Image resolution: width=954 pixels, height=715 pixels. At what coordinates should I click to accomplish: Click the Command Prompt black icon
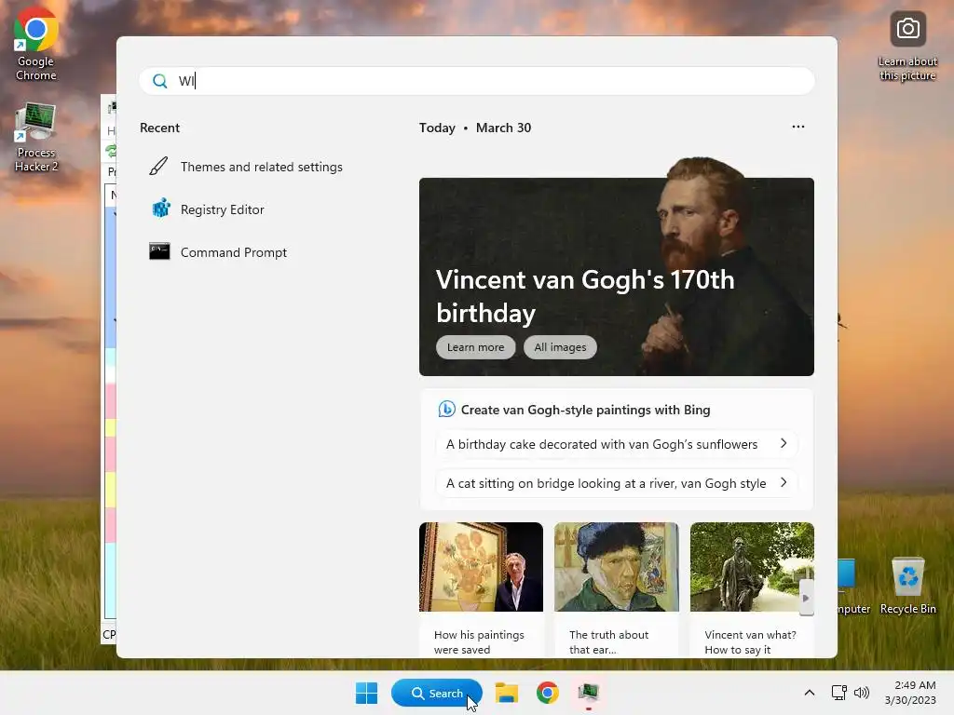(x=159, y=251)
